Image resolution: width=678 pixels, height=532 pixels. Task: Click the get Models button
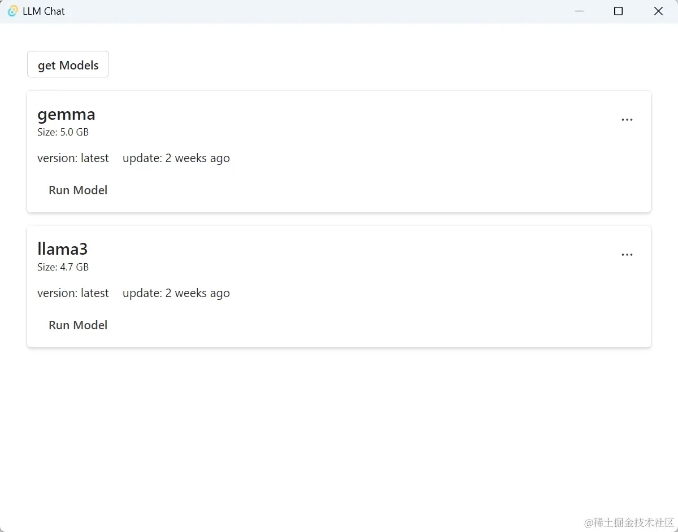tap(67, 64)
